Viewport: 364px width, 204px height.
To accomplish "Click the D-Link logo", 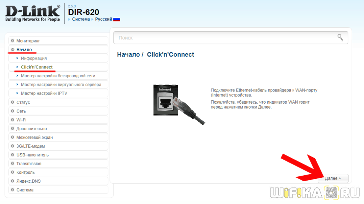I will 32,13.
